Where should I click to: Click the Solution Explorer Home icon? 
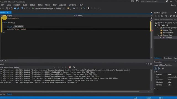coord(162,16)
